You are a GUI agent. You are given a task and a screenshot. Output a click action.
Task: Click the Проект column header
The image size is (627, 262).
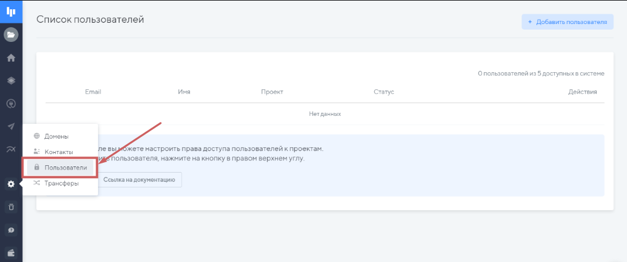(x=272, y=92)
